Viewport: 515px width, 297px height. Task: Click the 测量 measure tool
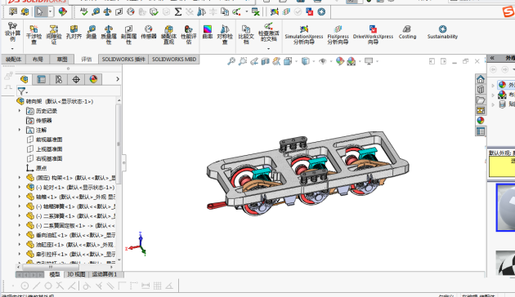pos(92,32)
